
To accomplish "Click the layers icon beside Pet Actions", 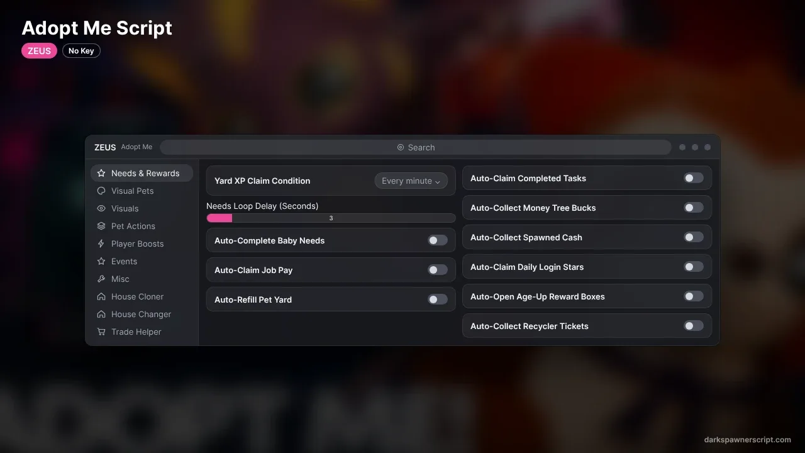I will coord(101,226).
